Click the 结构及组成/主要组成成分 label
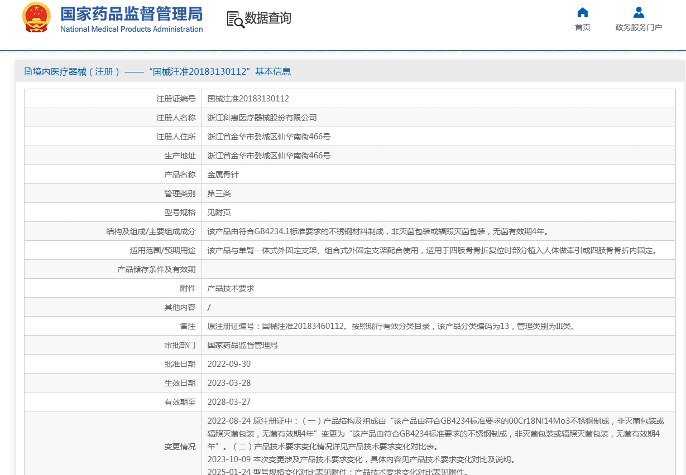The height and width of the screenshot is (475, 686). pos(151,231)
